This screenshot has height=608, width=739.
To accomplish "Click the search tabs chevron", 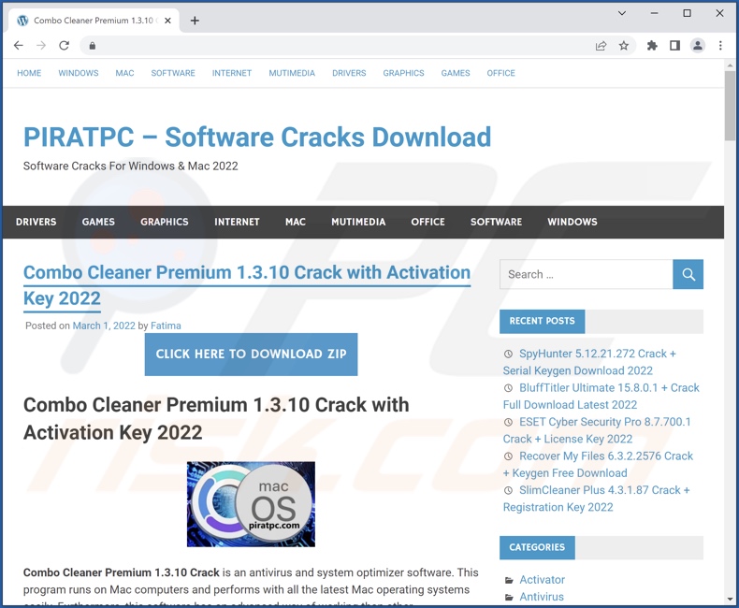I will [x=622, y=13].
